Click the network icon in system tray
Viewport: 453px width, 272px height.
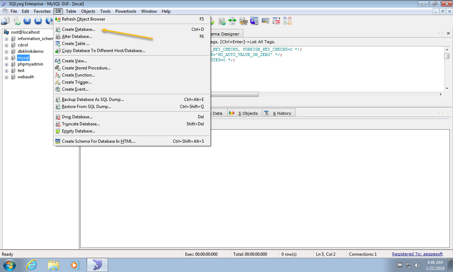(409, 265)
